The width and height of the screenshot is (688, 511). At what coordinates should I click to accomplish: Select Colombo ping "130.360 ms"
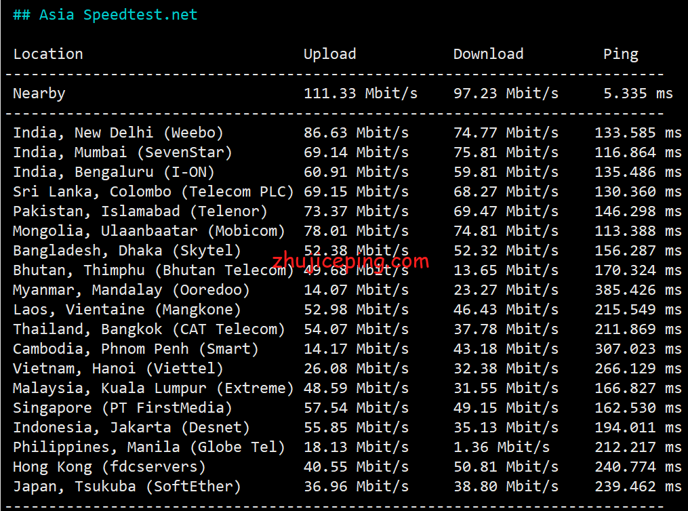pos(638,192)
